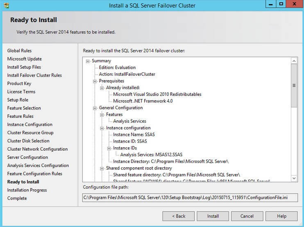Collapse the Instance IDs node

(x=109, y=148)
